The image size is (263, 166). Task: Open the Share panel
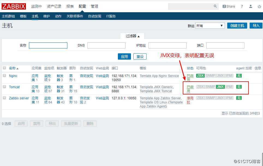coord(229,6)
